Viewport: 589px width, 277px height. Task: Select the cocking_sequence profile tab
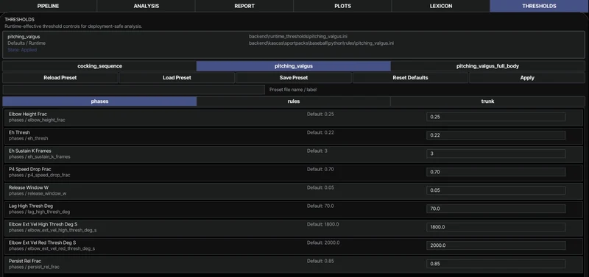(99, 66)
